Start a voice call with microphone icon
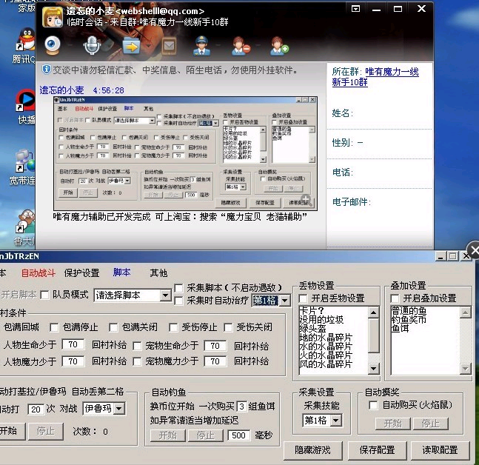The width and height of the screenshot is (479, 465). click(92, 45)
